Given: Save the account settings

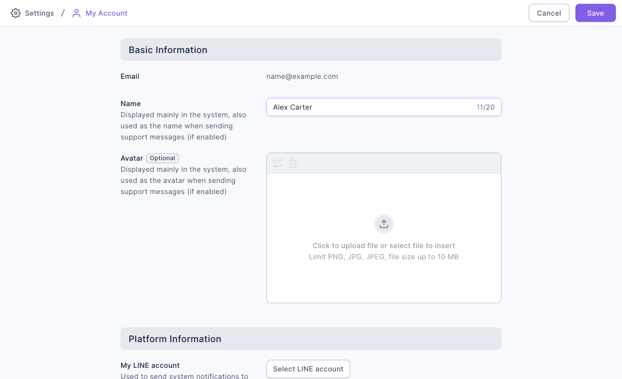Looking at the screenshot, I should pyautogui.click(x=596, y=13).
